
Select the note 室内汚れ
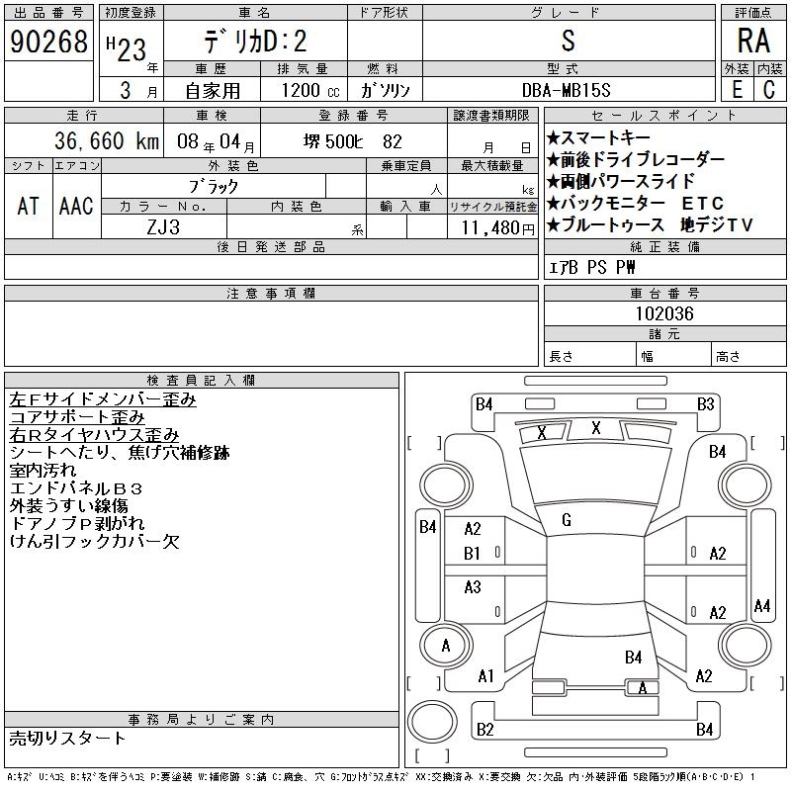point(43,471)
